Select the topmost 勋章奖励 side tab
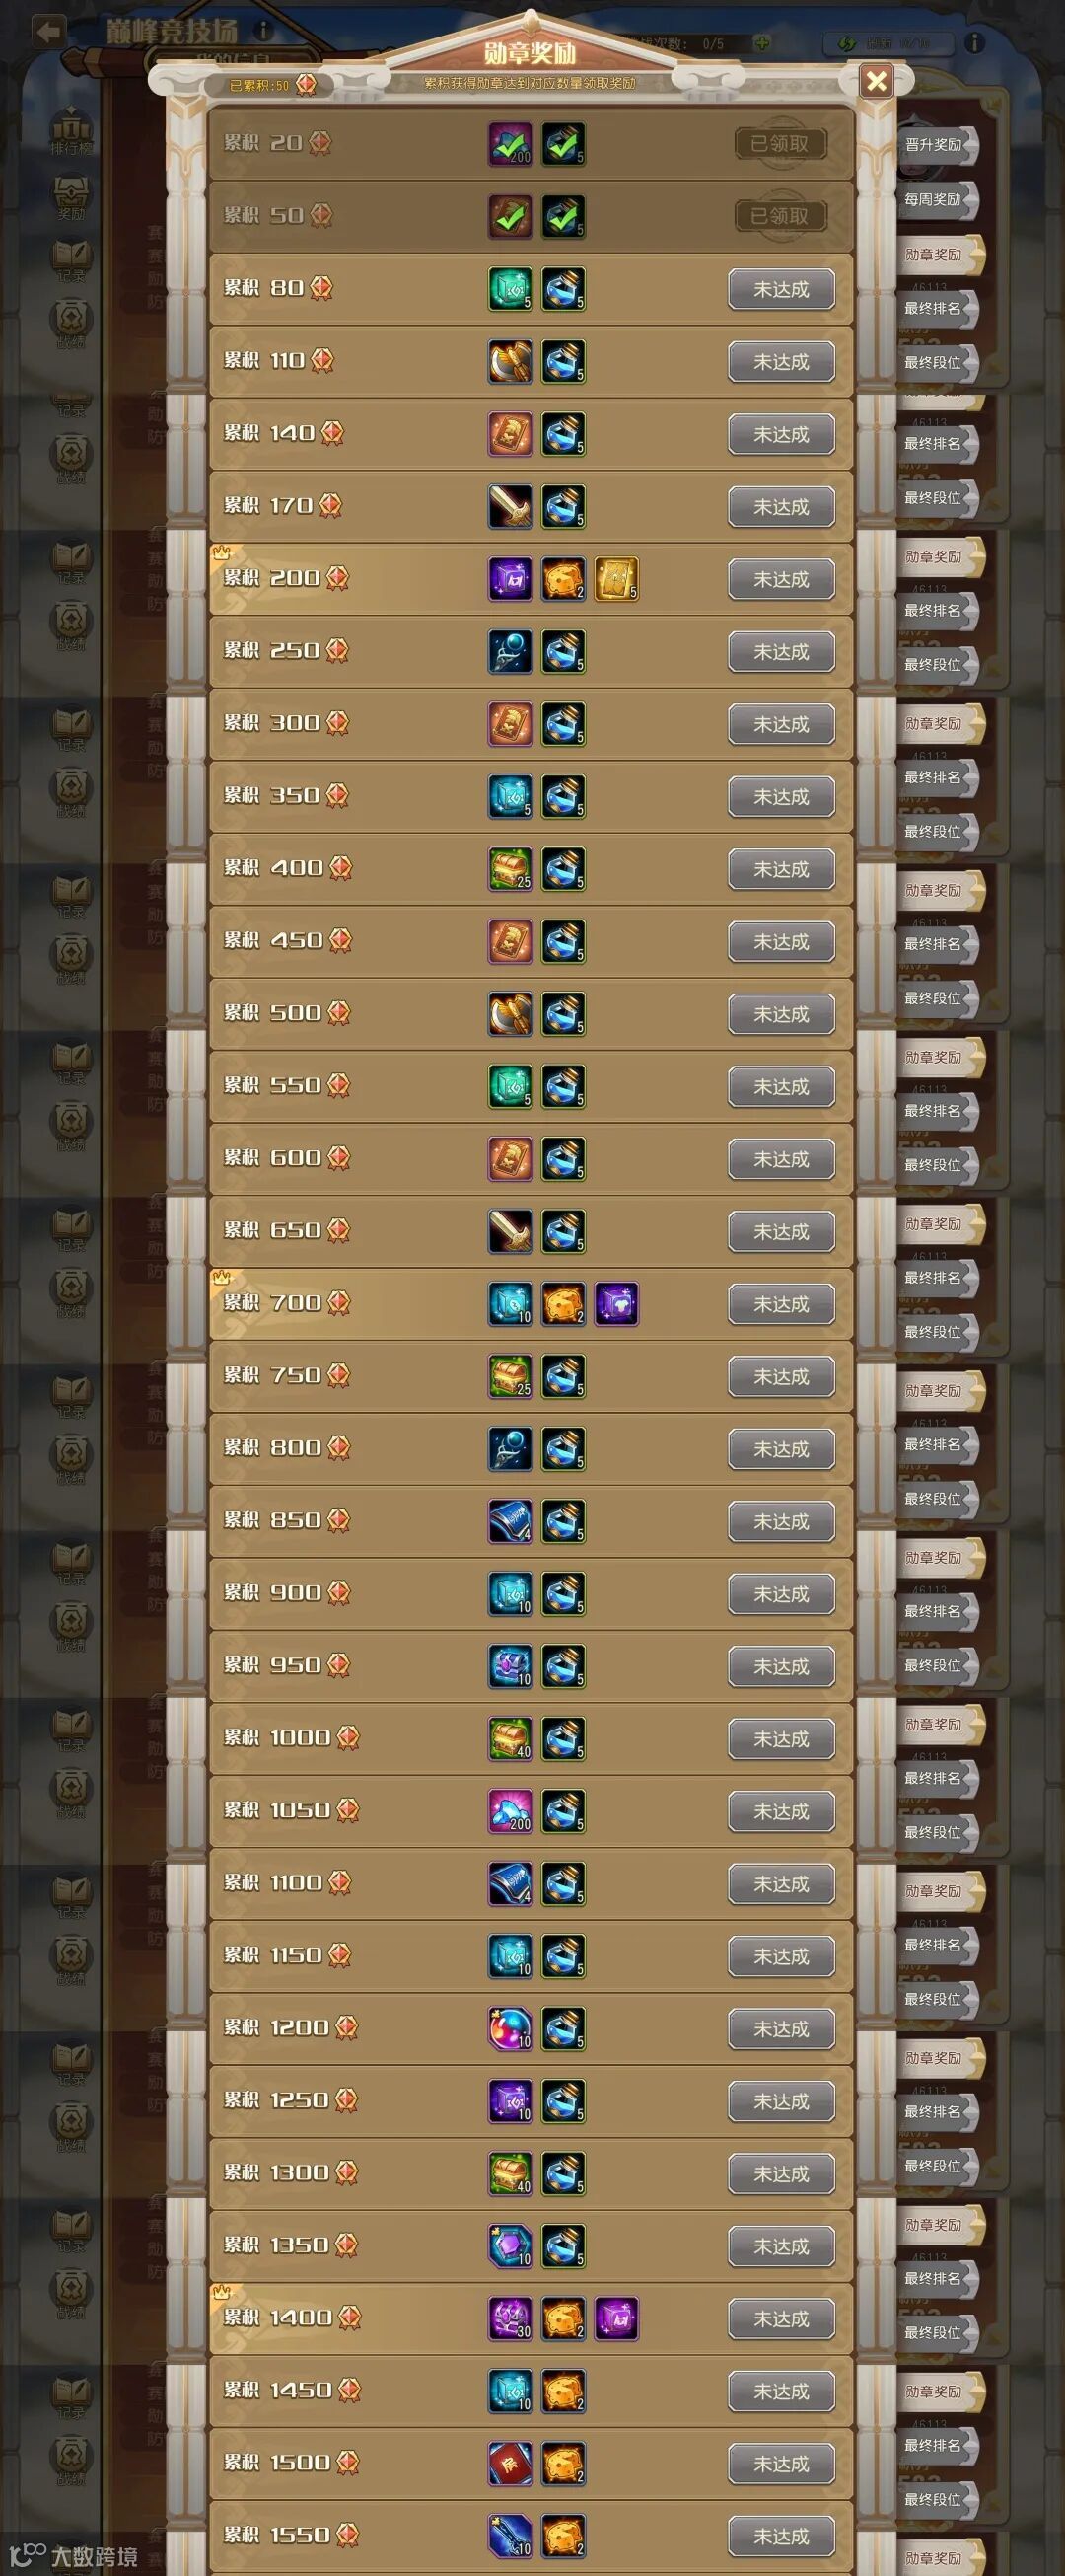The width and height of the screenshot is (1065, 2576). click(939, 254)
